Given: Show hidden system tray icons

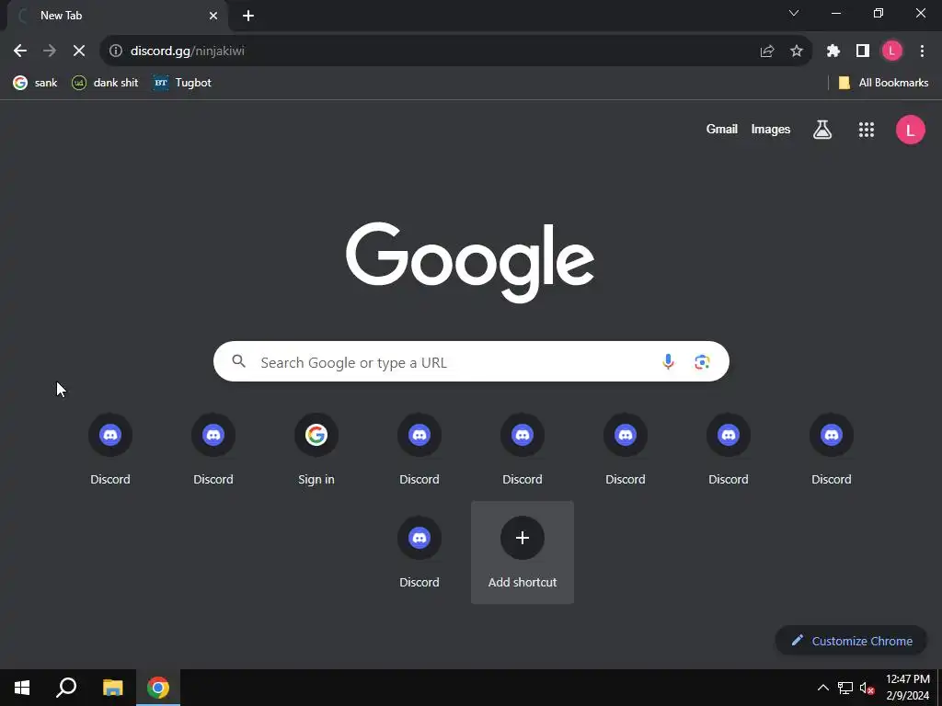Looking at the screenshot, I should tap(823, 688).
